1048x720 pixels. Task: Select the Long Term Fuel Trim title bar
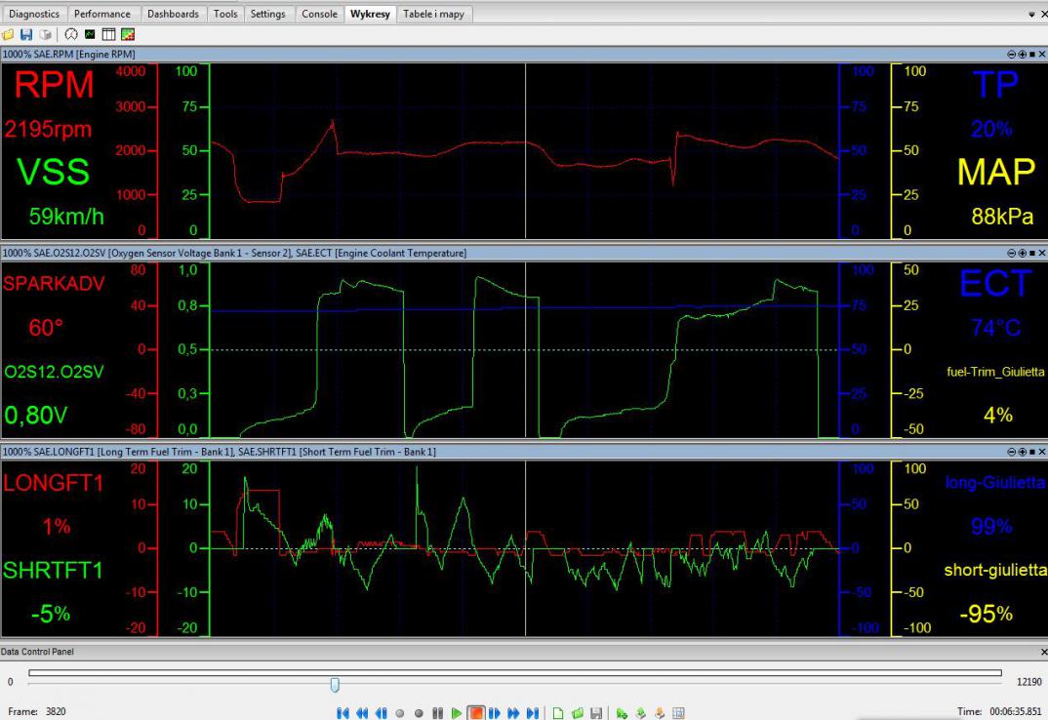(x=524, y=452)
